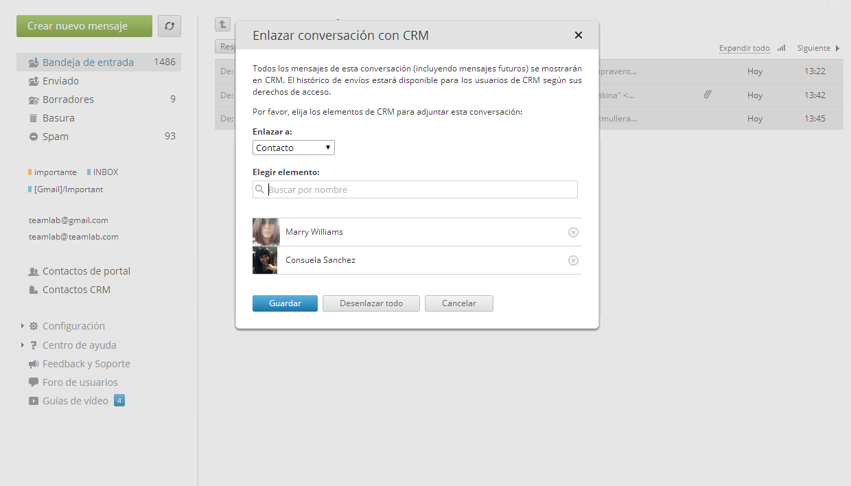Image resolution: width=851 pixels, height=486 pixels.
Task: Click the Buscar por nombre search field
Action: coord(415,189)
